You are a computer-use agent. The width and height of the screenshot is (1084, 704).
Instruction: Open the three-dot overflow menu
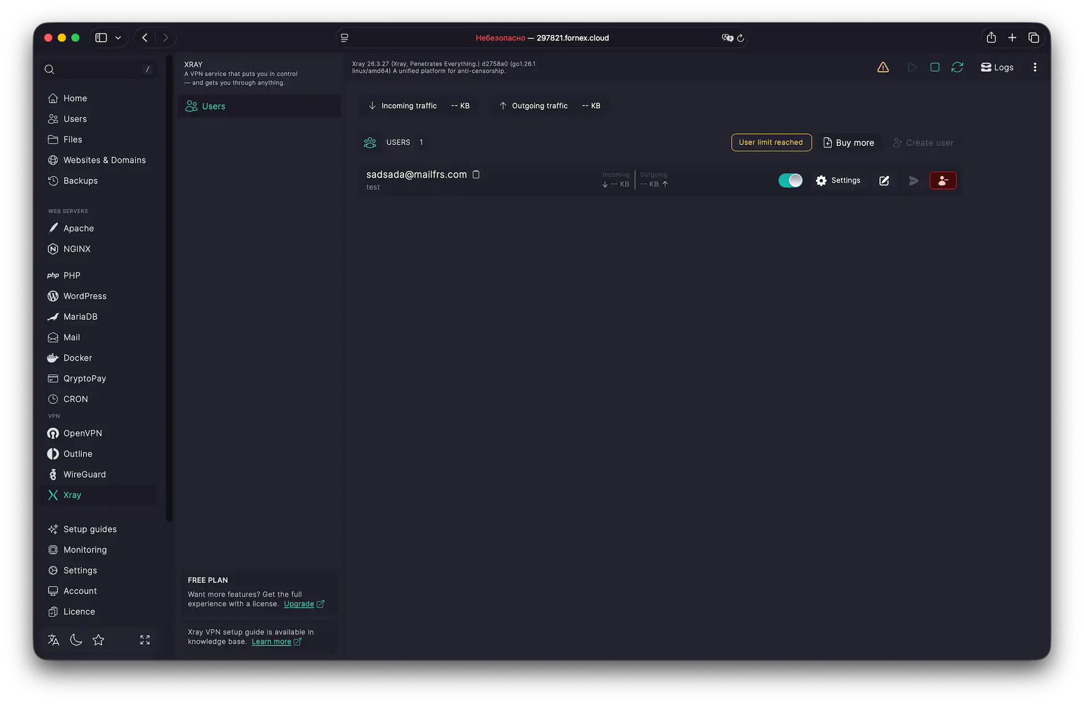[x=1035, y=67]
